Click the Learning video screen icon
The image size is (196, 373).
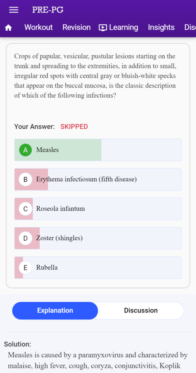coord(103,28)
